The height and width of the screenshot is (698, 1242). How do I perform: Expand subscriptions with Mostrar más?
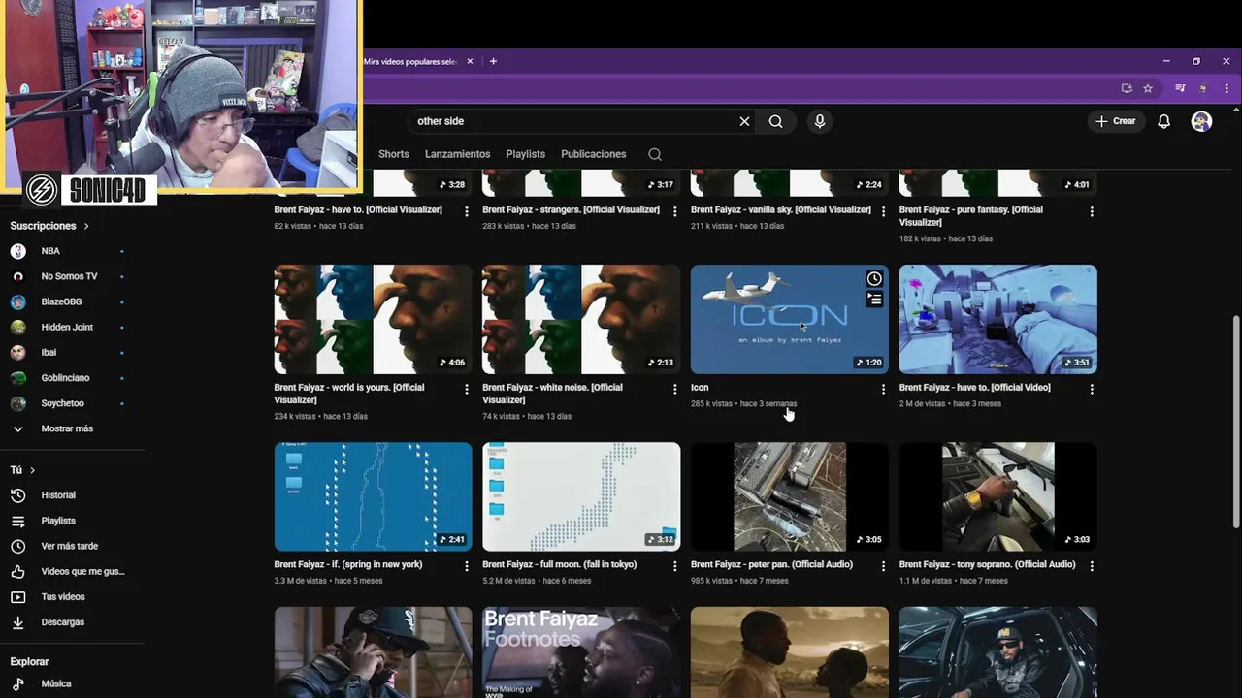[x=68, y=428]
